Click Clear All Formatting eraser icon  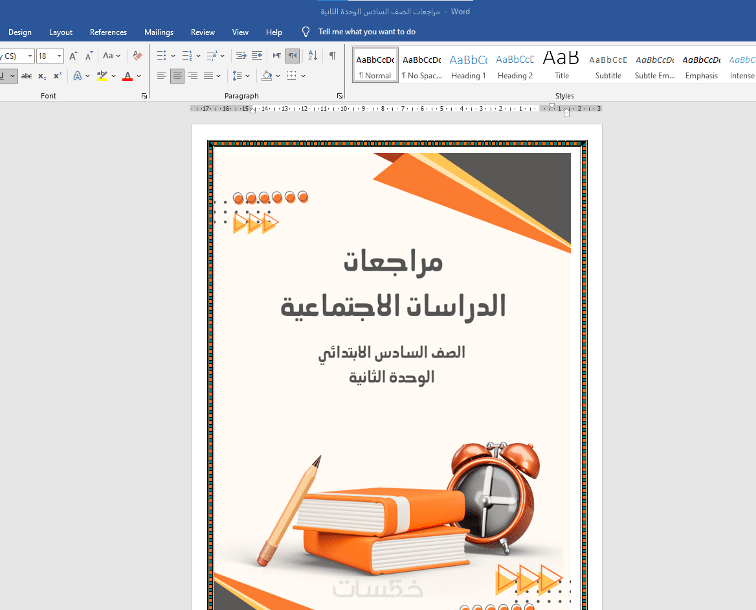pyautogui.click(x=137, y=56)
